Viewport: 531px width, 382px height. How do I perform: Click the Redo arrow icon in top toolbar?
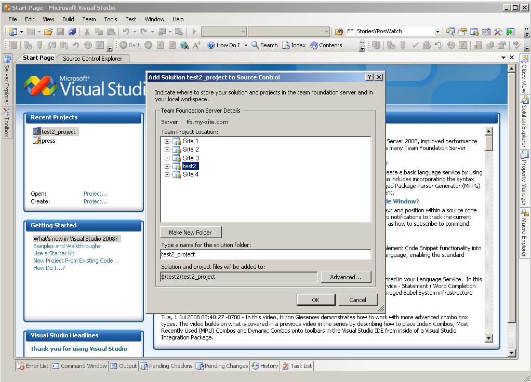point(143,32)
